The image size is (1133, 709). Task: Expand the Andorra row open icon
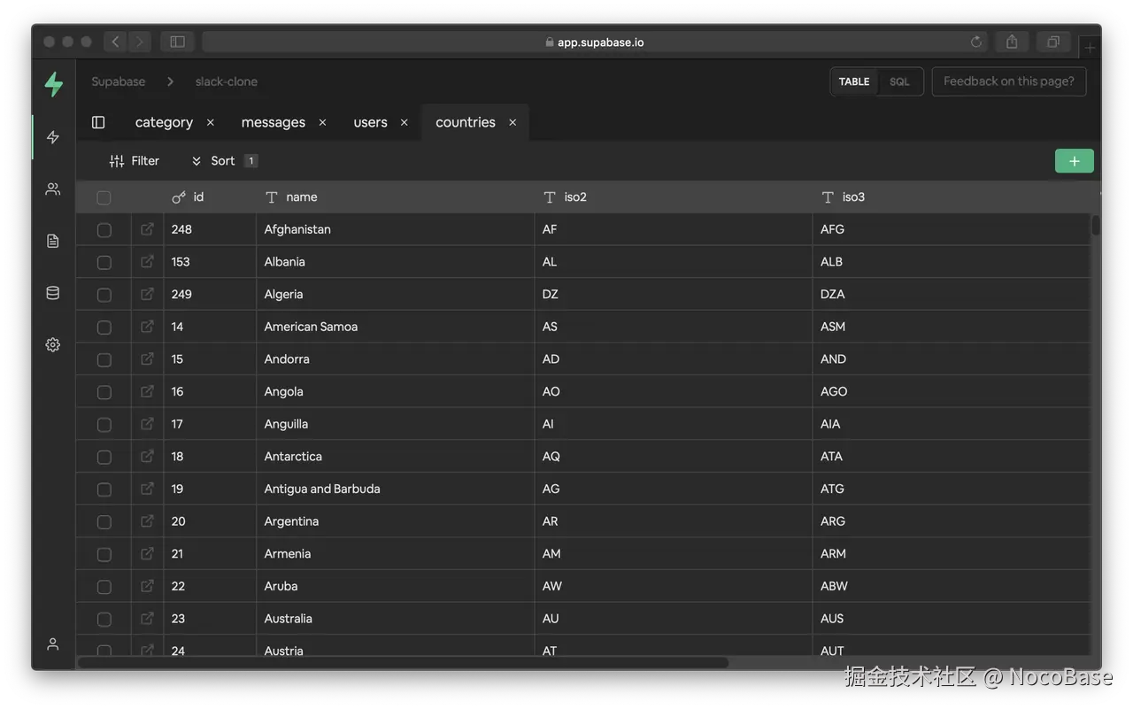pos(147,358)
